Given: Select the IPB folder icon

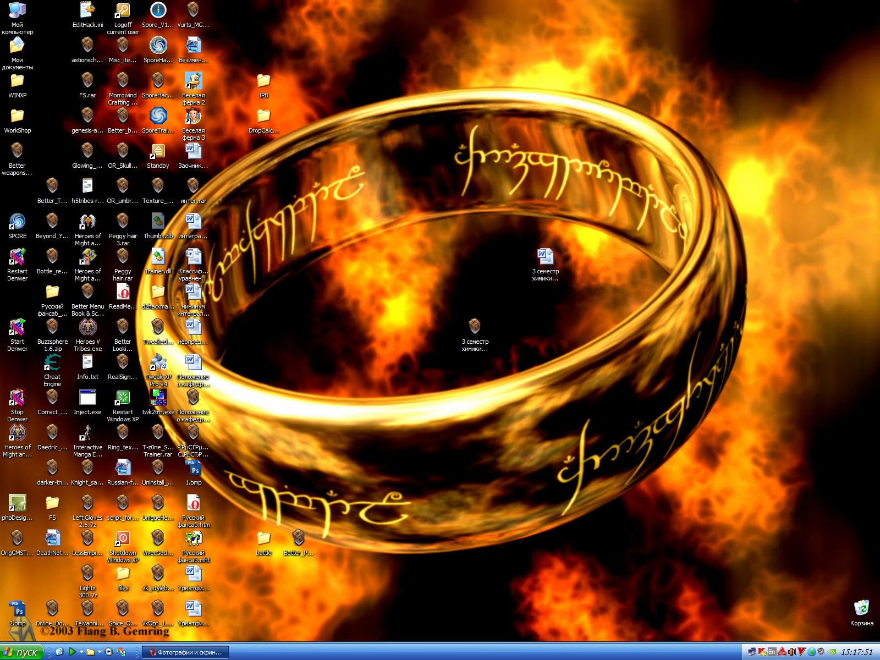Looking at the screenshot, I should coord(263,85).
